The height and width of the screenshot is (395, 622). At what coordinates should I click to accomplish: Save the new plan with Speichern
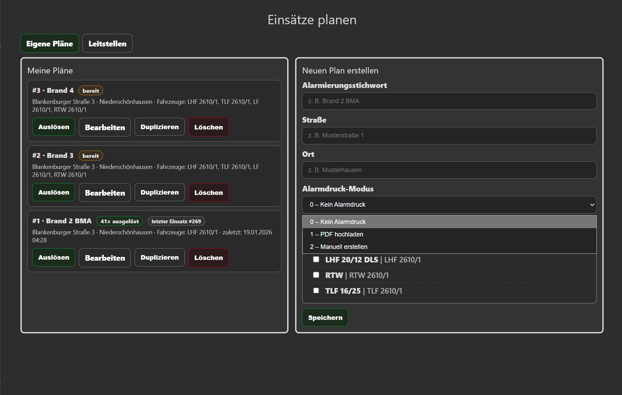[325, 317]
